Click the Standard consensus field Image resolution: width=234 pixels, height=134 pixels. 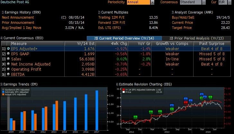191,2
